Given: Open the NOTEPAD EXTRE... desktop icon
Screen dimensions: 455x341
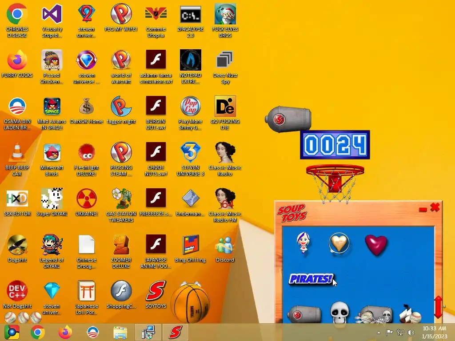Looking at the screenshot, I should pos(190,67).
